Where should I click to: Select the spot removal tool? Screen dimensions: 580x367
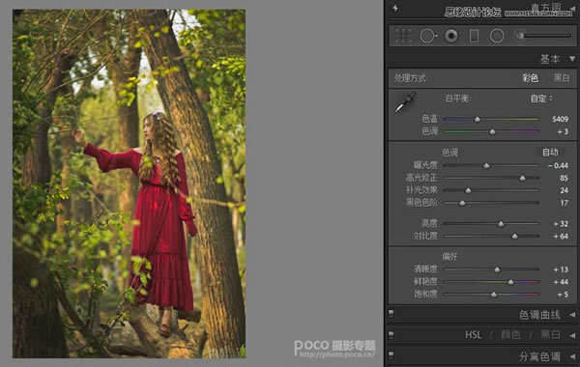(427, 36)
